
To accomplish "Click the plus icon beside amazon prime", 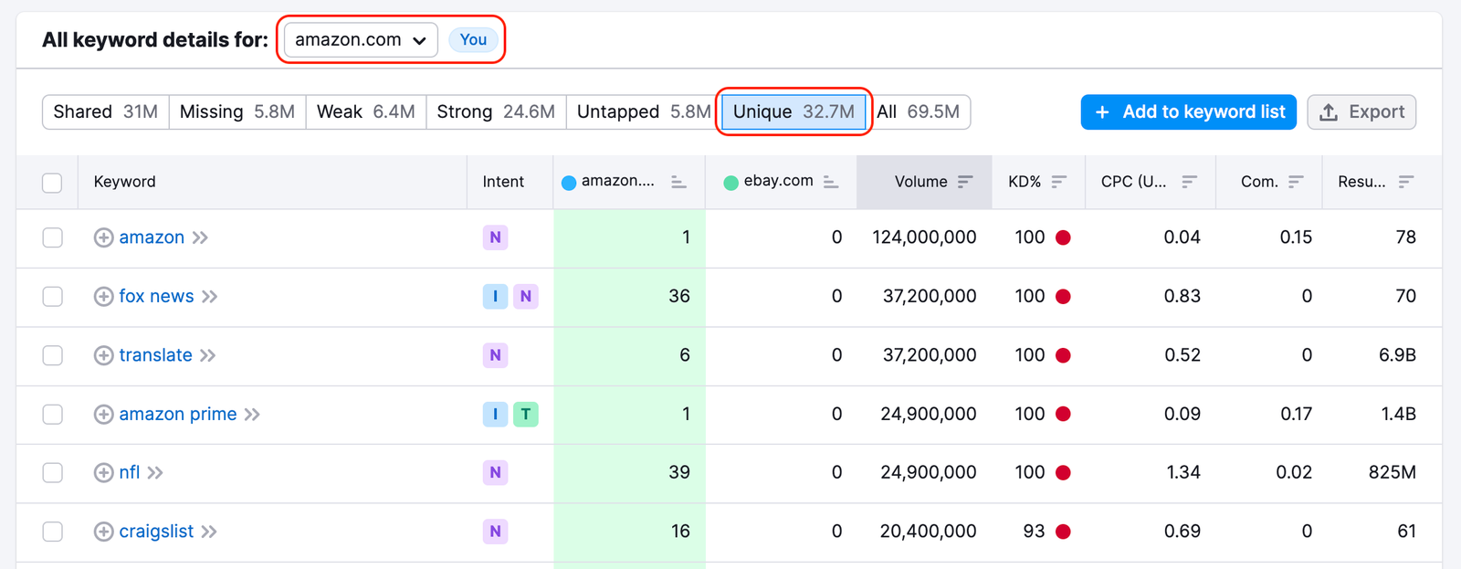I will [104, 415].
